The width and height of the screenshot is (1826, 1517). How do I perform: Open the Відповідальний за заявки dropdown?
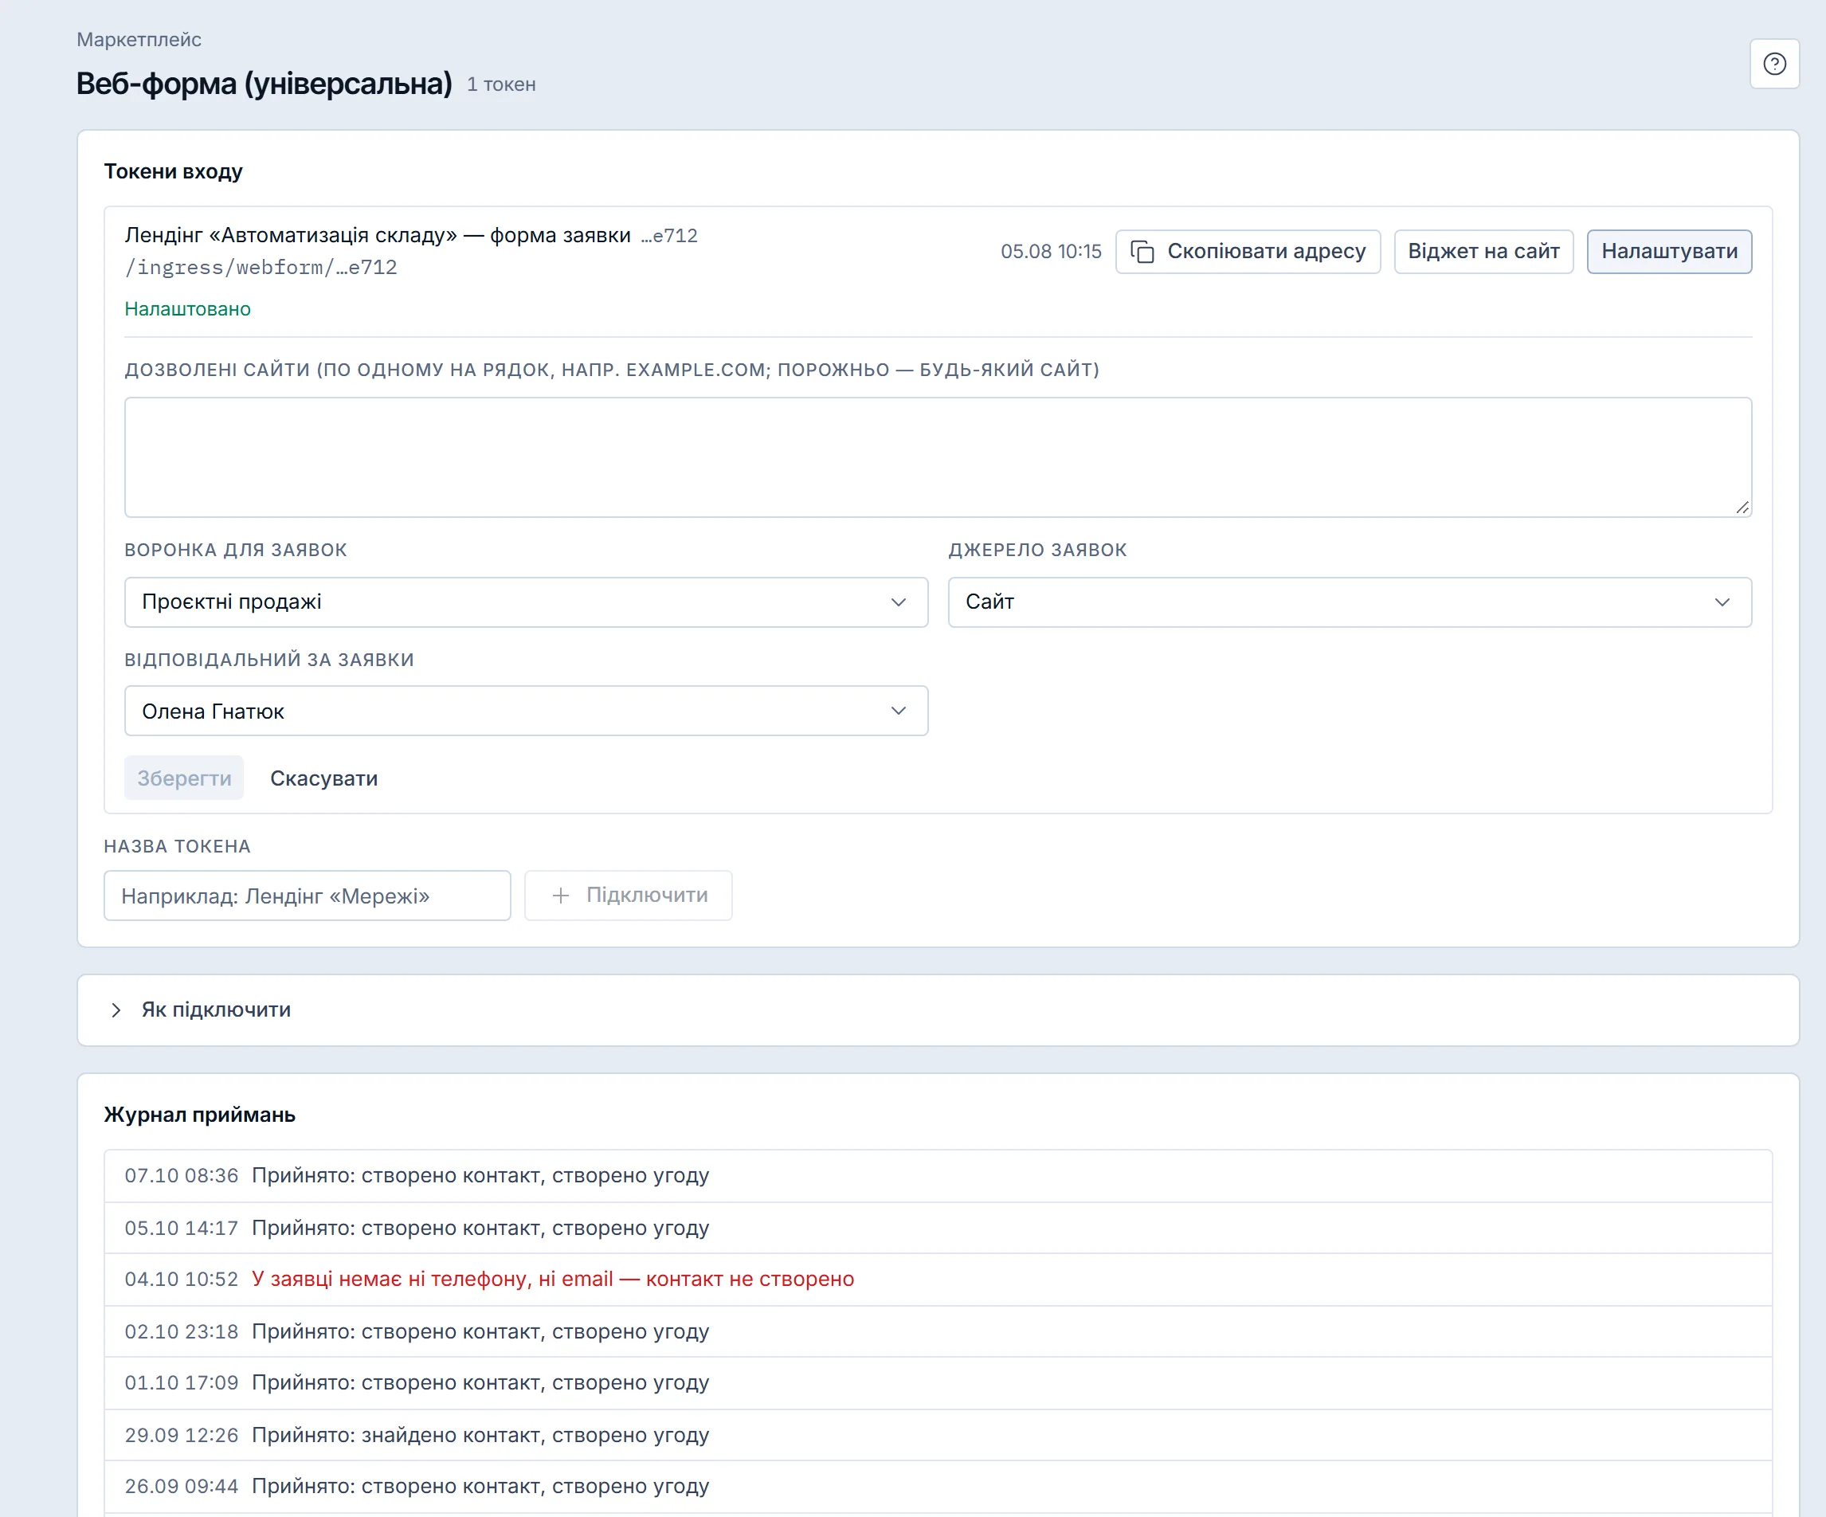tap(526, 711)
